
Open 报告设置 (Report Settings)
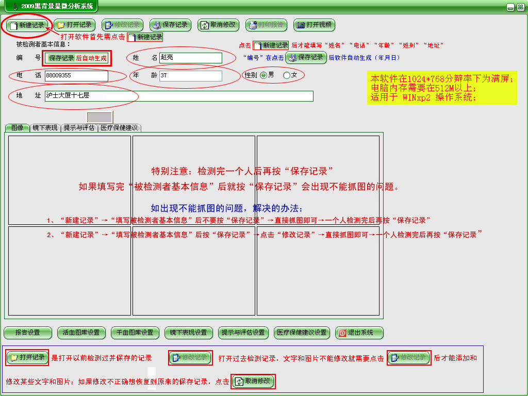click(x=28, y=333)
